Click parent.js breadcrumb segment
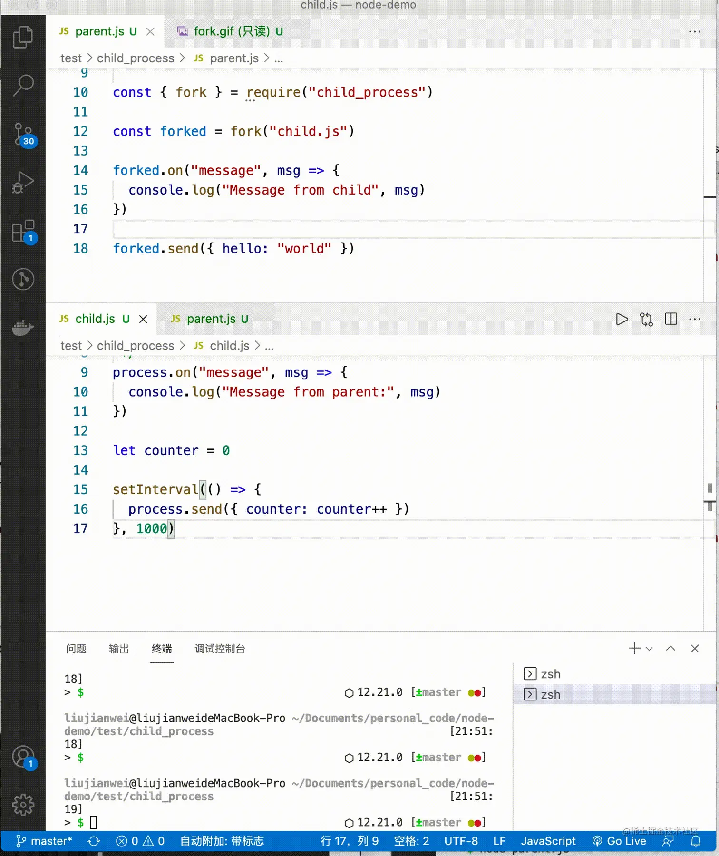This screenshot has height=856, width=719. pos(226,58)
